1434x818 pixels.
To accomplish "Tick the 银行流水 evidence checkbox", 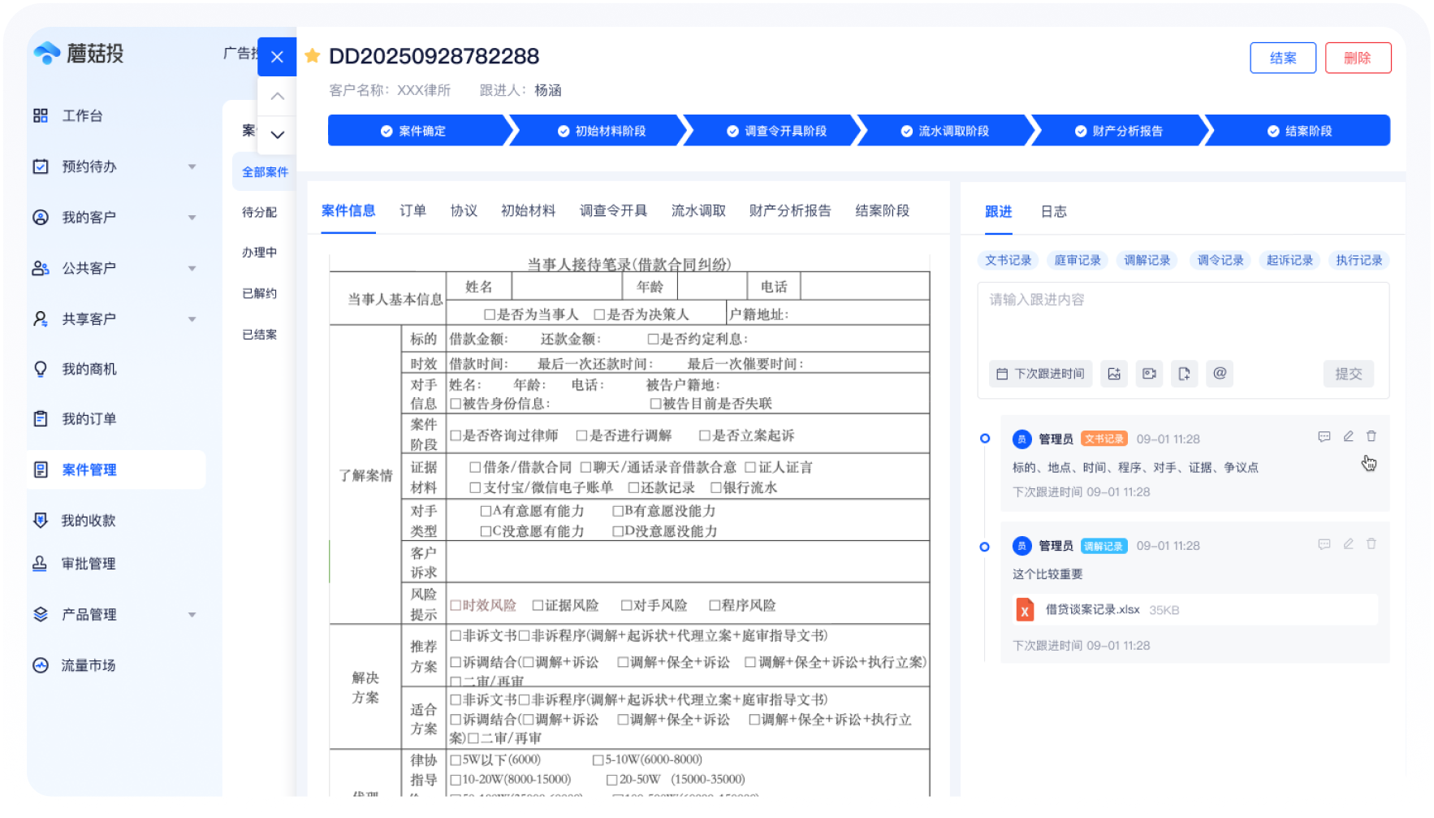I will 715,487.
